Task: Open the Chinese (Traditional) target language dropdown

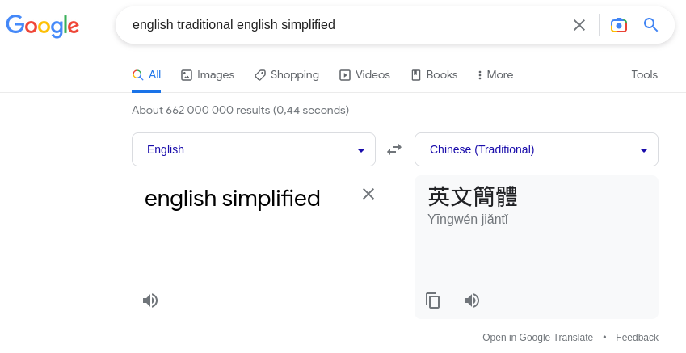Action: tap(537, 149)
